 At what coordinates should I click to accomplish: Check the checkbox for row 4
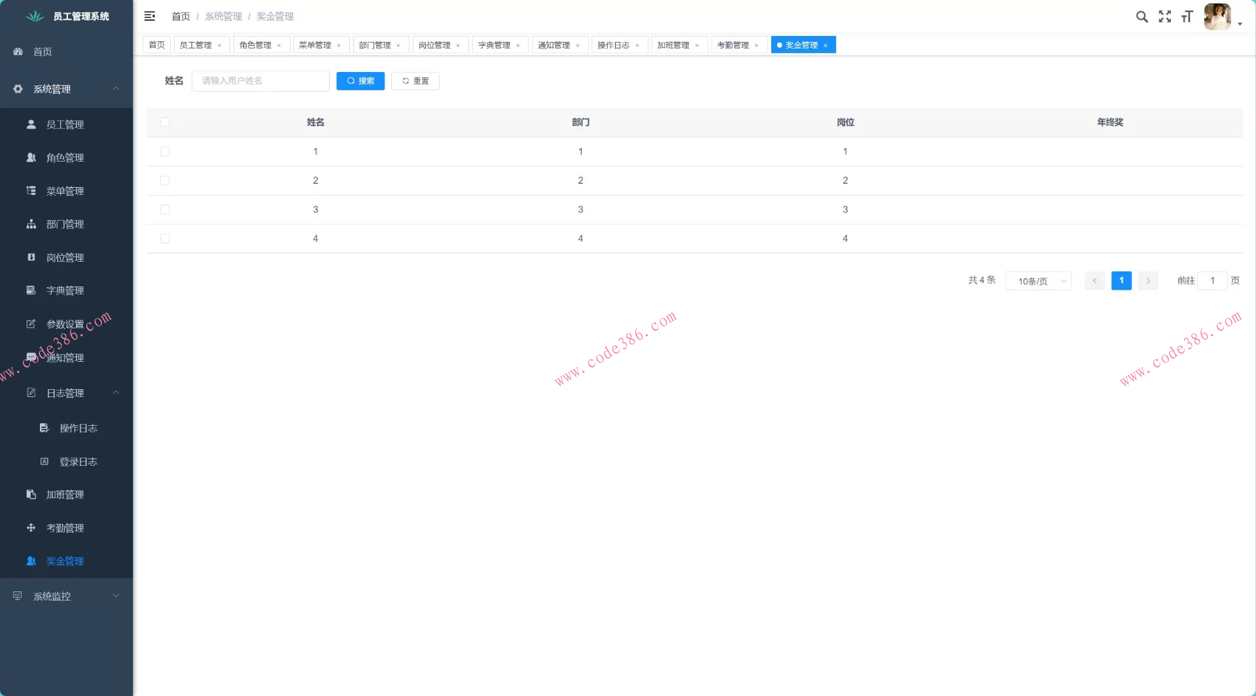pyautogui.click(x=165, y=239)
